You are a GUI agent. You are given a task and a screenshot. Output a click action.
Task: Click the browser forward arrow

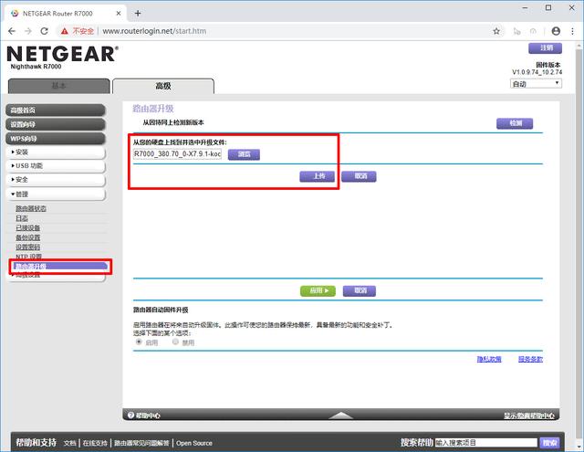tap(28, 31)
